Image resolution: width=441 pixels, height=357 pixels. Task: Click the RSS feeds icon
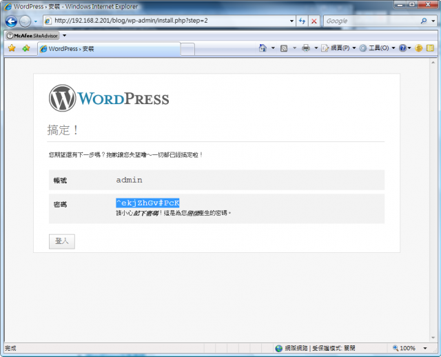click(284, 48)
